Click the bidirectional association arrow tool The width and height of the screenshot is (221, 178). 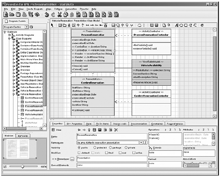pos(87,25)
